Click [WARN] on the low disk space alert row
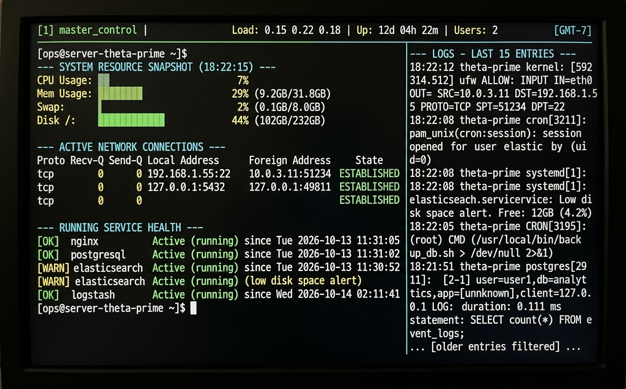Viewport: 626px width, 389px height. click(53, 281)
